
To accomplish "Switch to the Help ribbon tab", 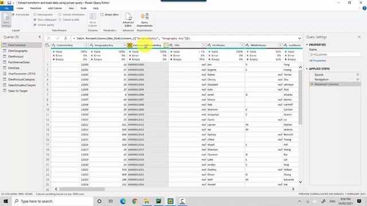I will point(96,8).
